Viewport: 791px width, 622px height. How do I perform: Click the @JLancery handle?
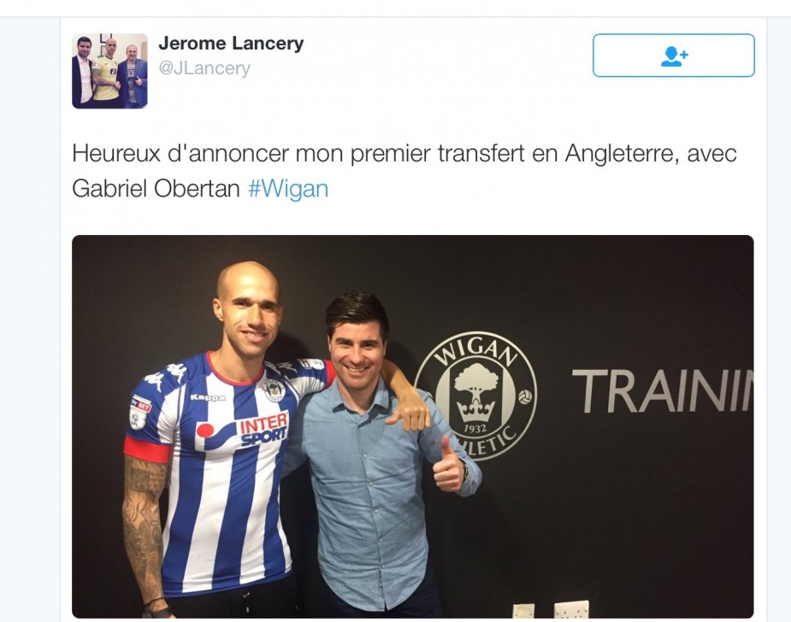click(x=204, y=68)
